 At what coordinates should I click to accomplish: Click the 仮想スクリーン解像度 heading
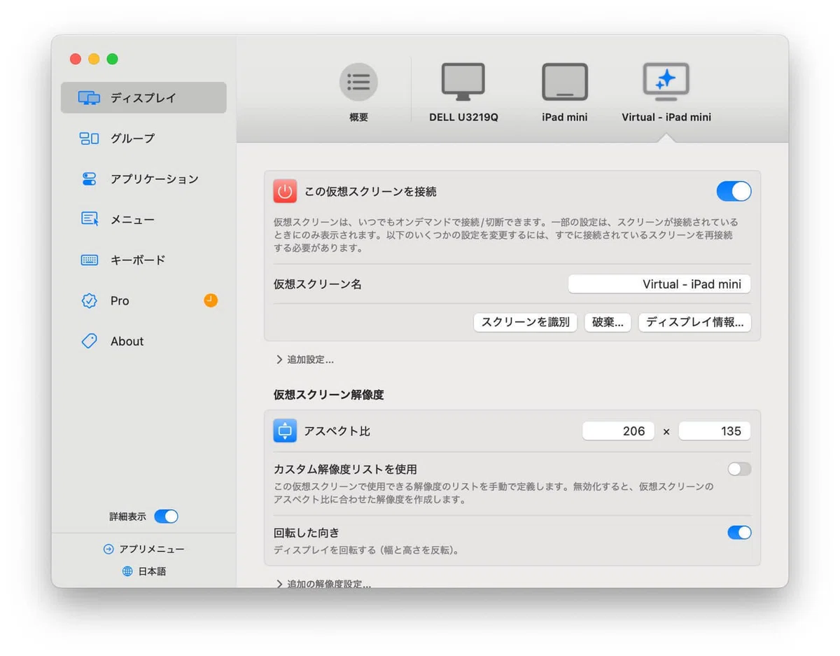pos(328,395)
